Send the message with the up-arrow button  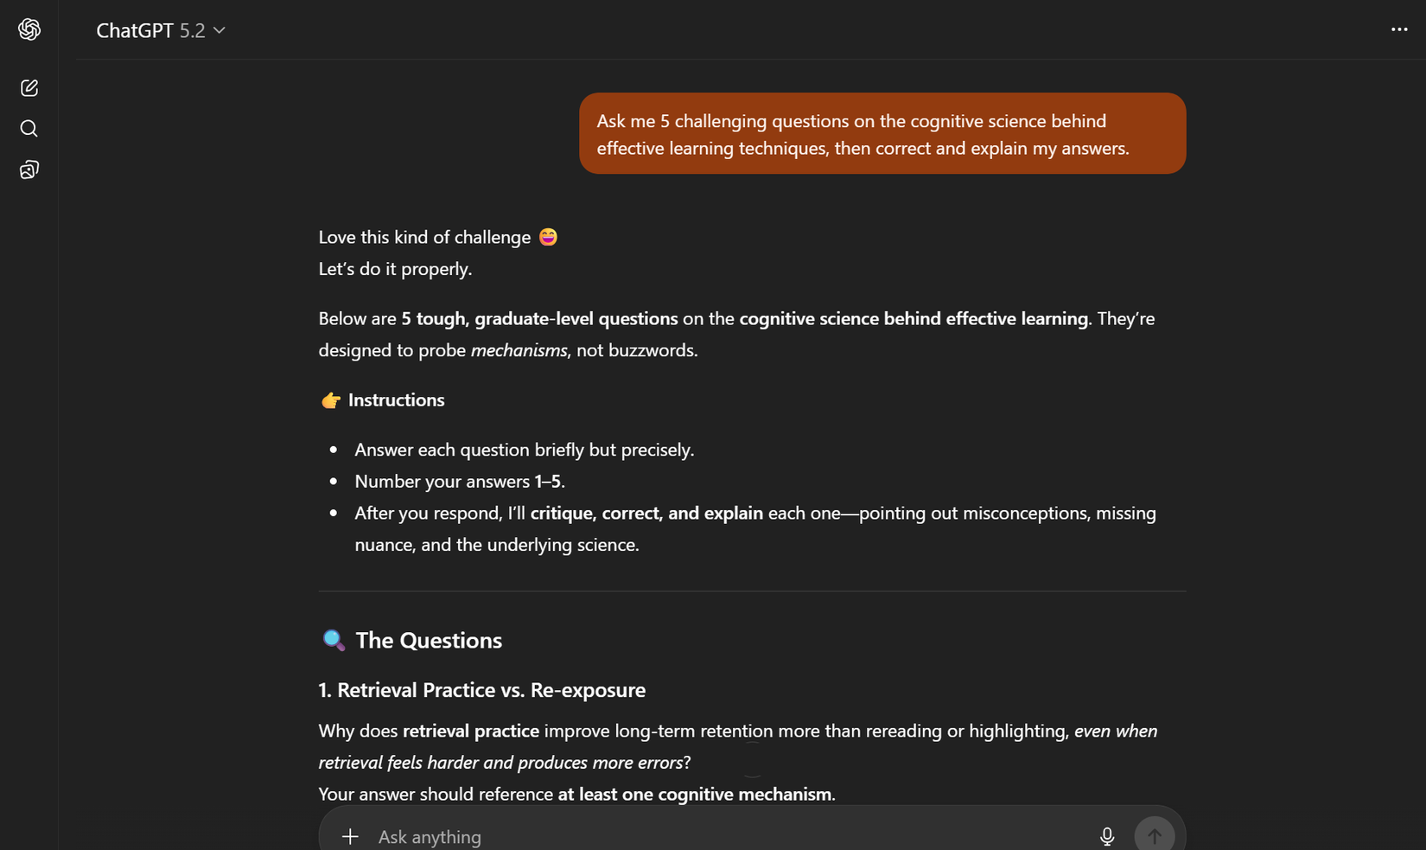[x=1154, y=835]
